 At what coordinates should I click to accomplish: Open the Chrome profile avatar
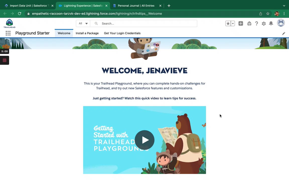point(277,13)
